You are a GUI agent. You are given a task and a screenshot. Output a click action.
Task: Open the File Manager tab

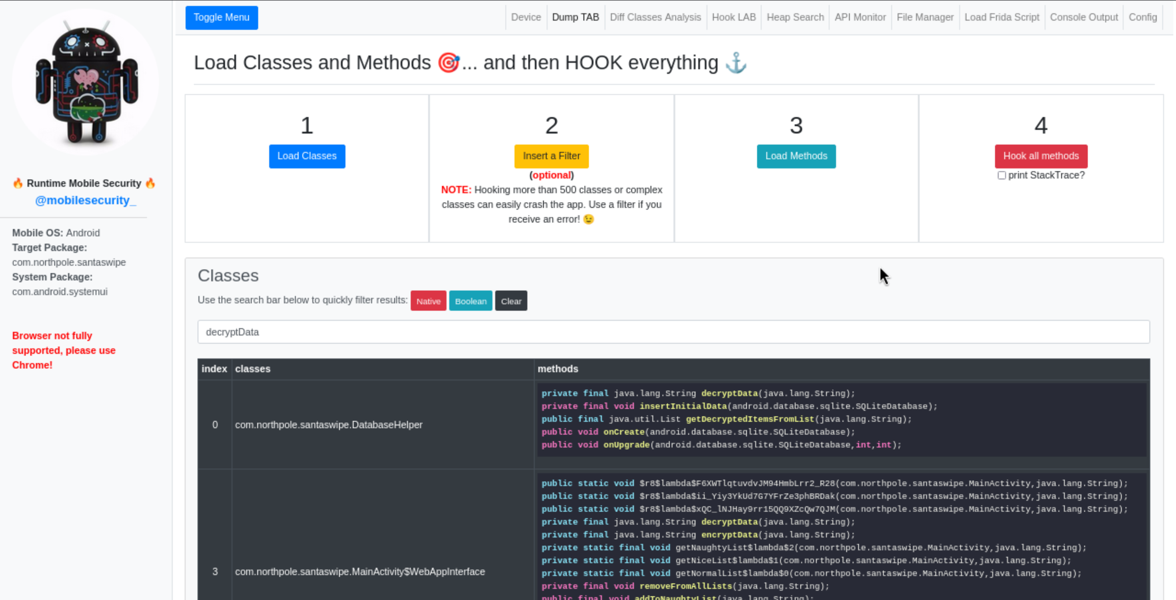click(925, 17)
